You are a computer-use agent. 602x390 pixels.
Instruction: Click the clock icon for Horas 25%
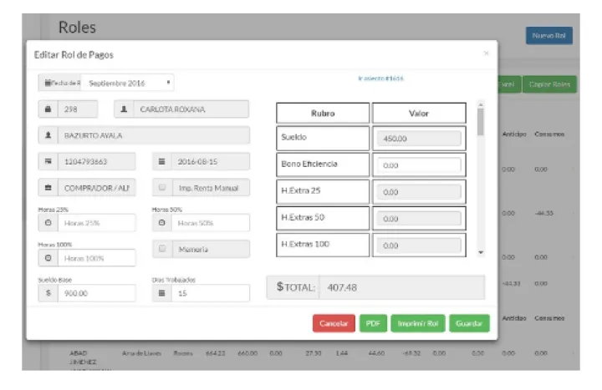pyautogui.click(x=48, y=223)
